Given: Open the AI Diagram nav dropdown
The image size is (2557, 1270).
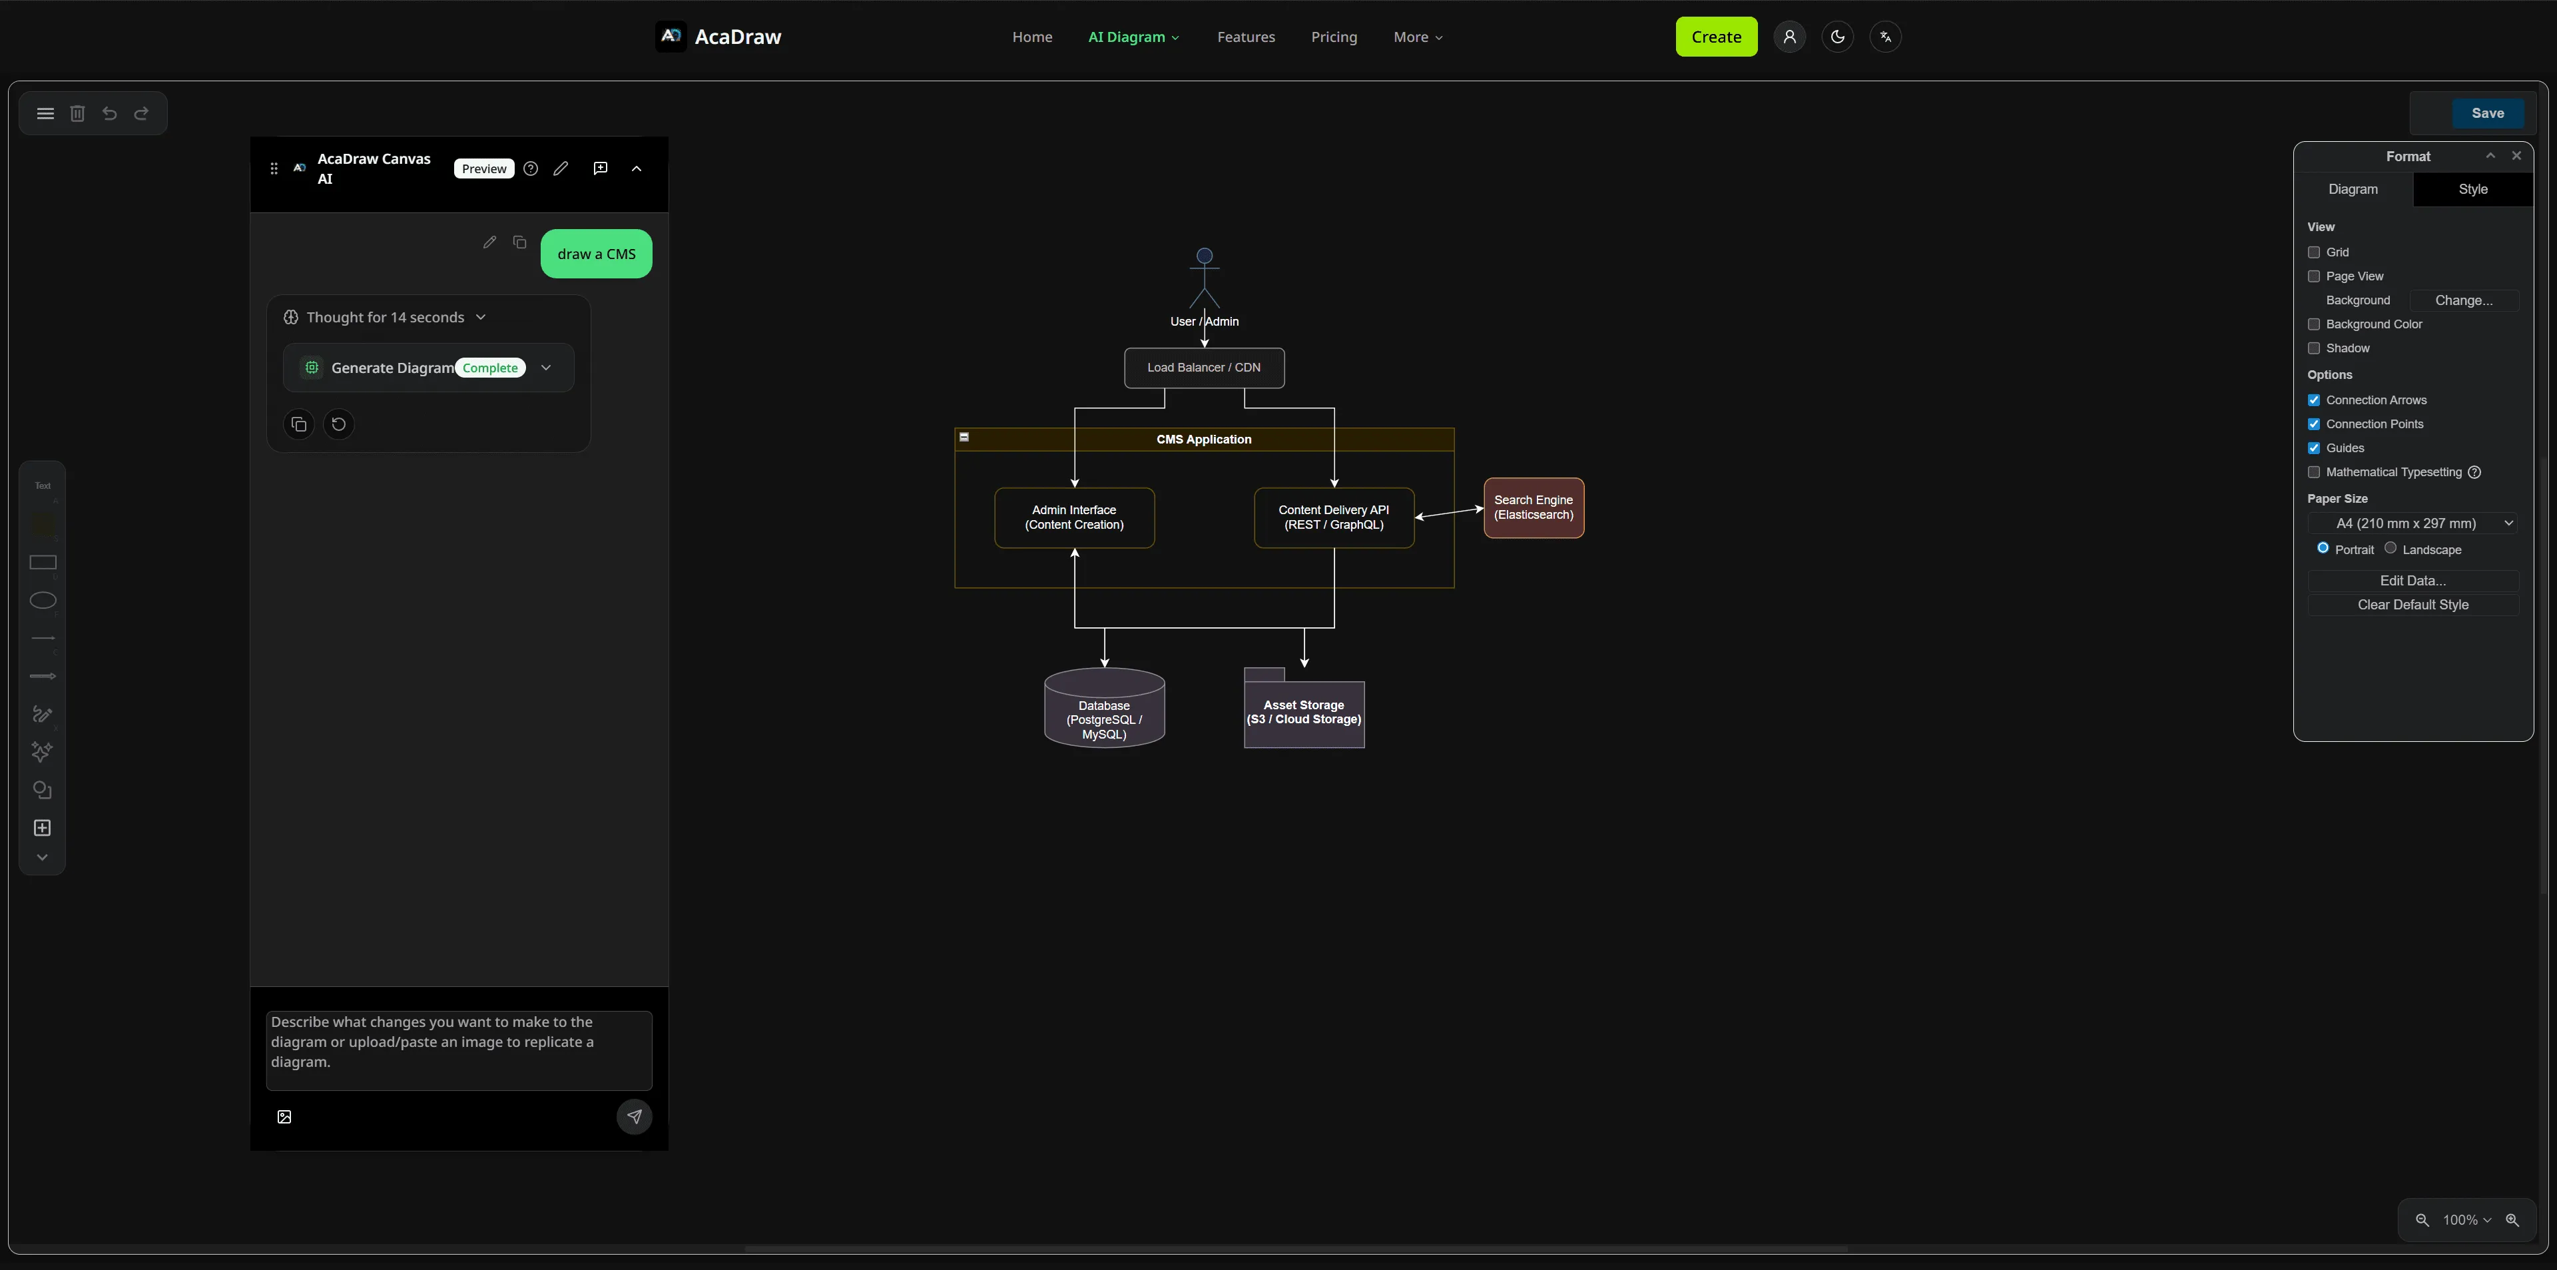Looking at the screenshot, I should point(1133,37).
